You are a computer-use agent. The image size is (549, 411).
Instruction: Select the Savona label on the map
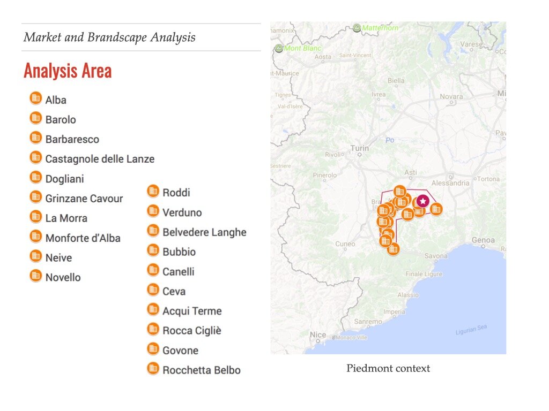(436, 256)
